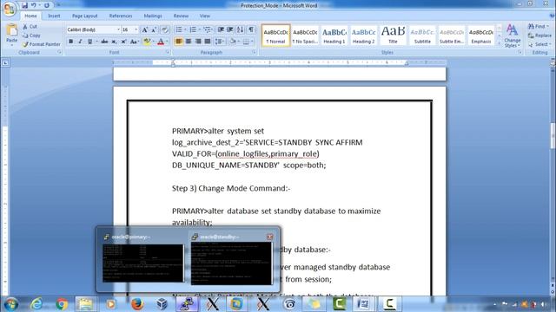Screen dimensions: 556x312
Task: Click Replace in the Editing group
Action: click(x=539, y=36)
